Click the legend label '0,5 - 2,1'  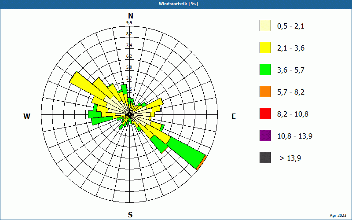pyautogui.click(x=291, y=26)
